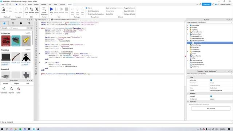Screen dimensions: 233x131
Task: Switch to the HOME ribbon tab
Action: click(x=30, y=4)
